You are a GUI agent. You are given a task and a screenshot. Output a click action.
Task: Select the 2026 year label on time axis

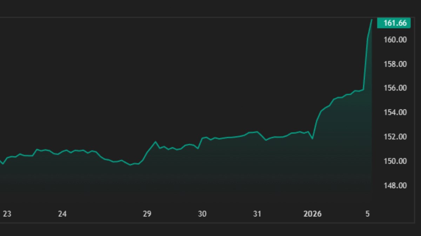coord(312,214)
